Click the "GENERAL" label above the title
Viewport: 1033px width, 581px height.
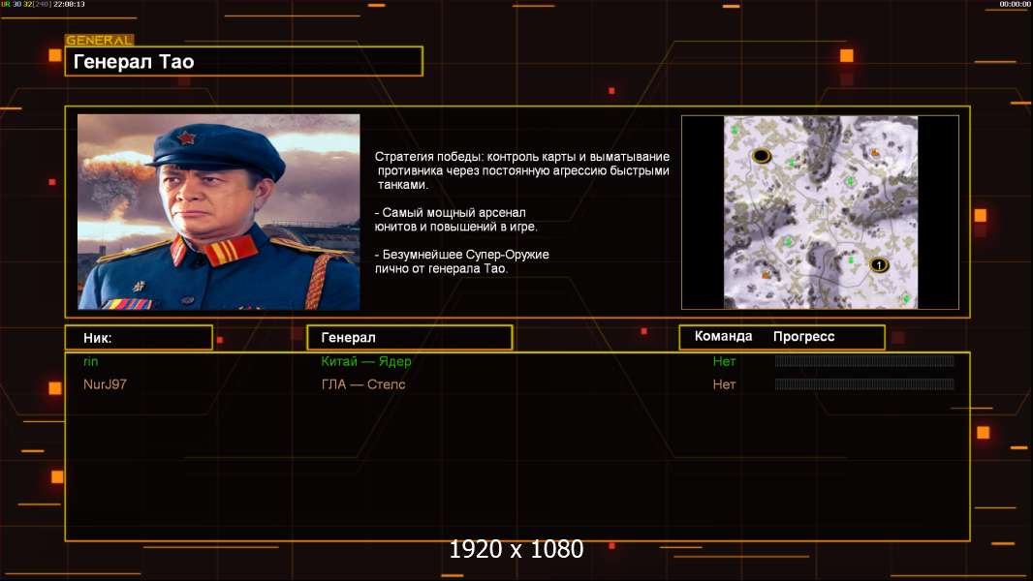100,40
